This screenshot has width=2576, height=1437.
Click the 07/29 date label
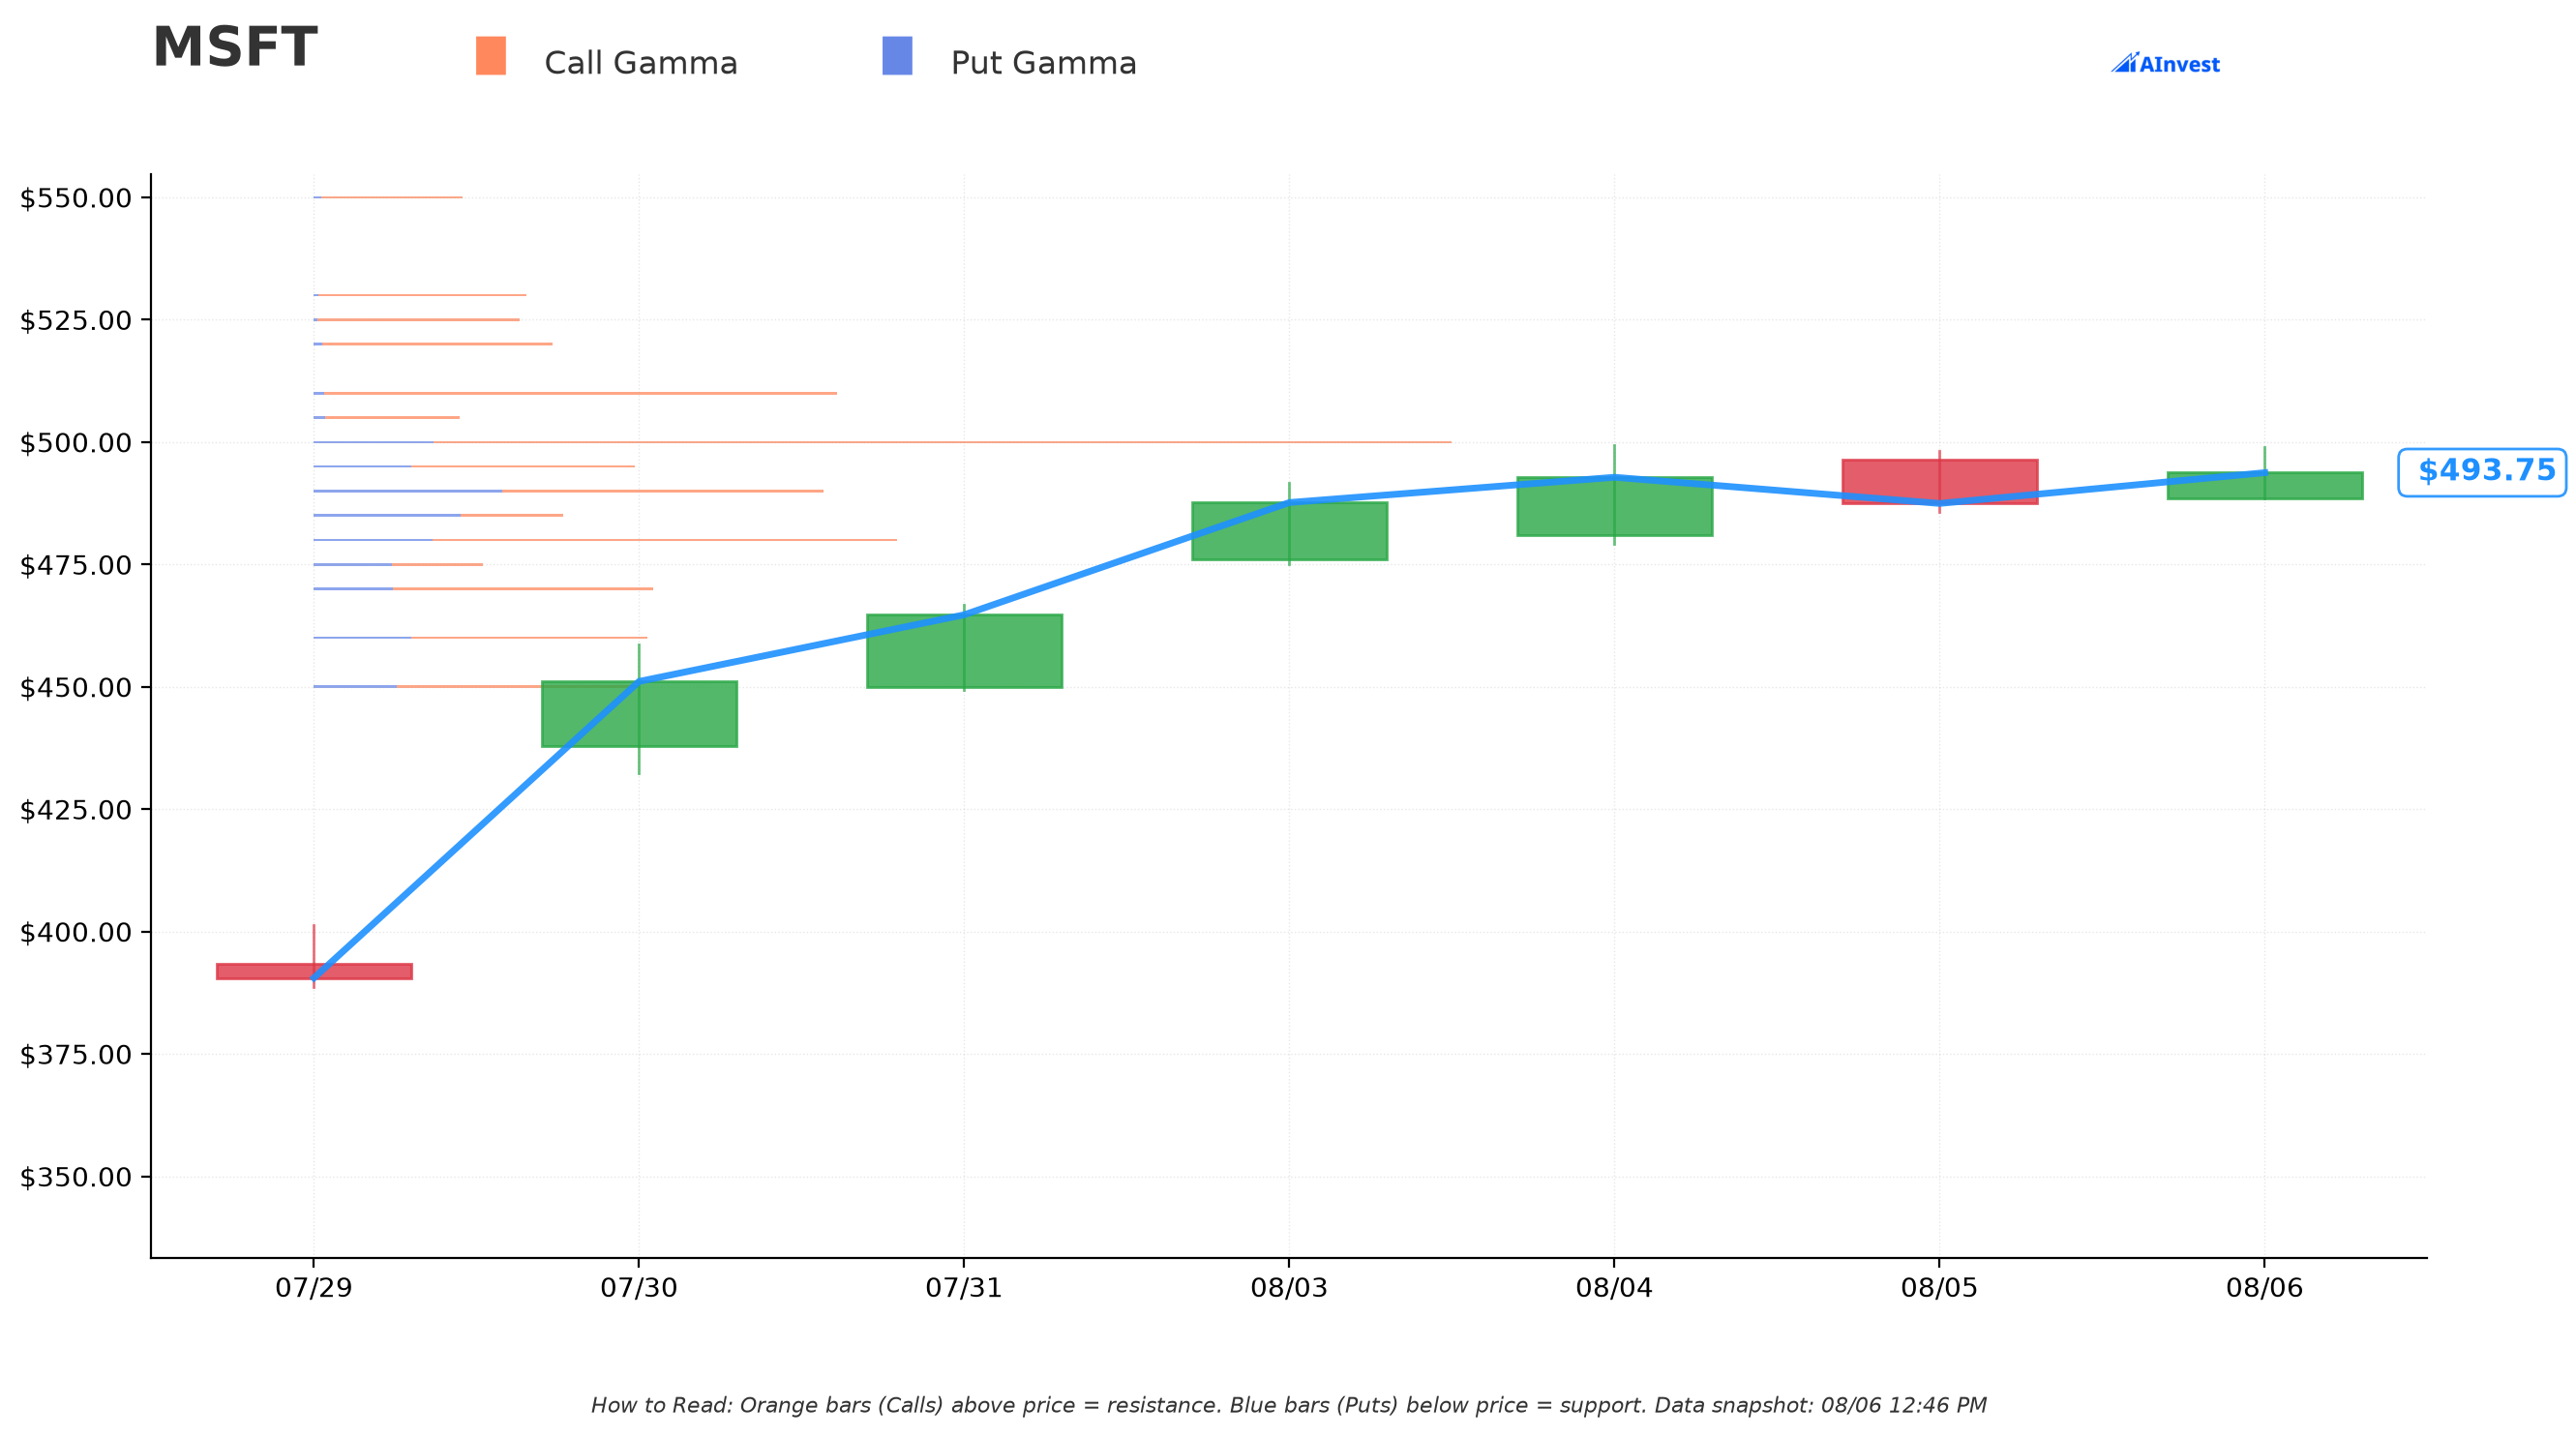click(x=314, y=1288)
